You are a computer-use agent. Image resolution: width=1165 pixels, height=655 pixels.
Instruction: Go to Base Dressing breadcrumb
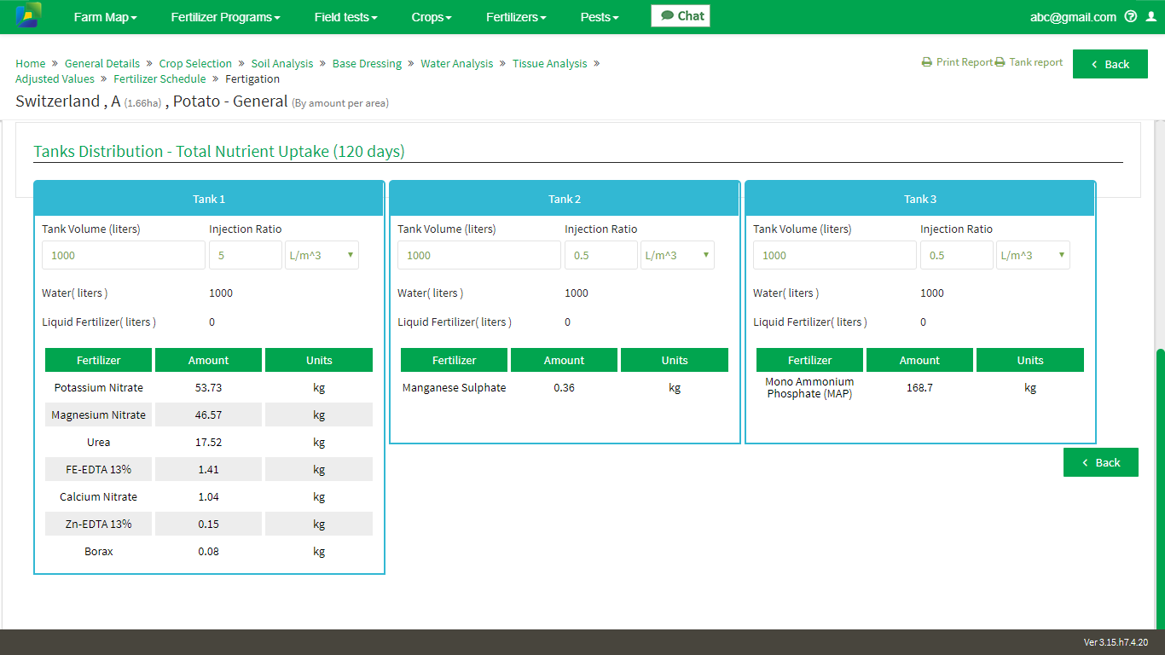click(367, 63)
